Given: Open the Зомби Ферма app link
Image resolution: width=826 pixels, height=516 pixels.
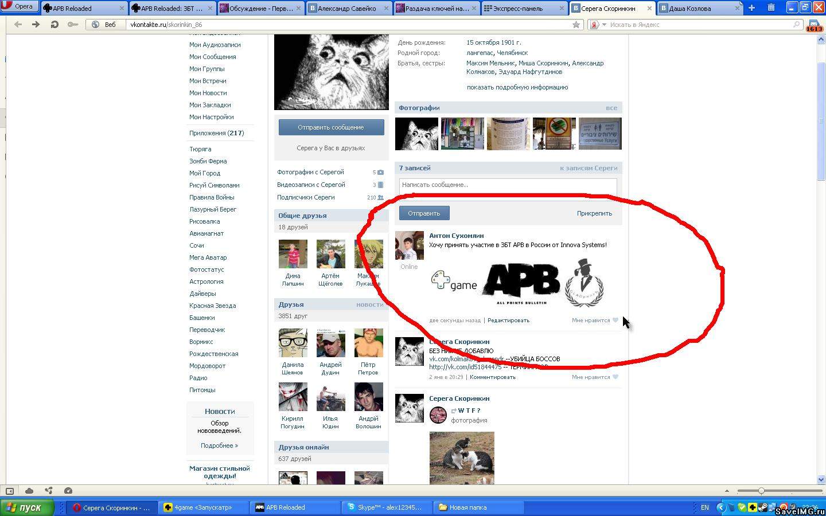Looking at the screenshot, I should click(x=208, y=161).
